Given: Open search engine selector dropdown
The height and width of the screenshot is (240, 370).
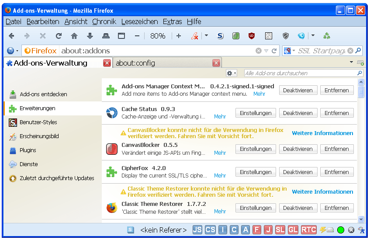Looking at the screenshot, I should (294, 50).
